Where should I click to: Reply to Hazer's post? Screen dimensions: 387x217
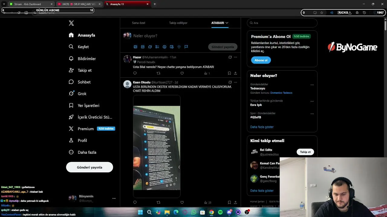(135, 73)
